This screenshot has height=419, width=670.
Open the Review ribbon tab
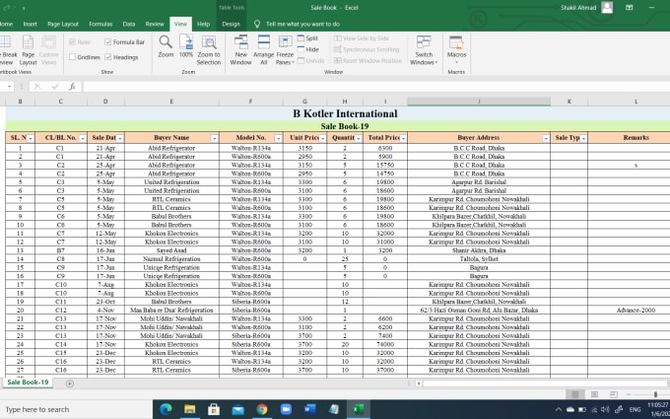(155, 24)
